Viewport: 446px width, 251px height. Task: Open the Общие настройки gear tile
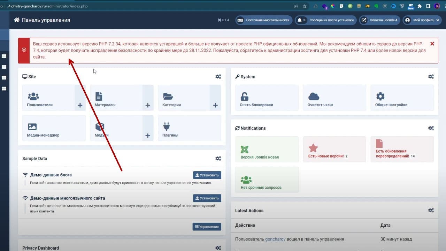click(x=402, y=98)
